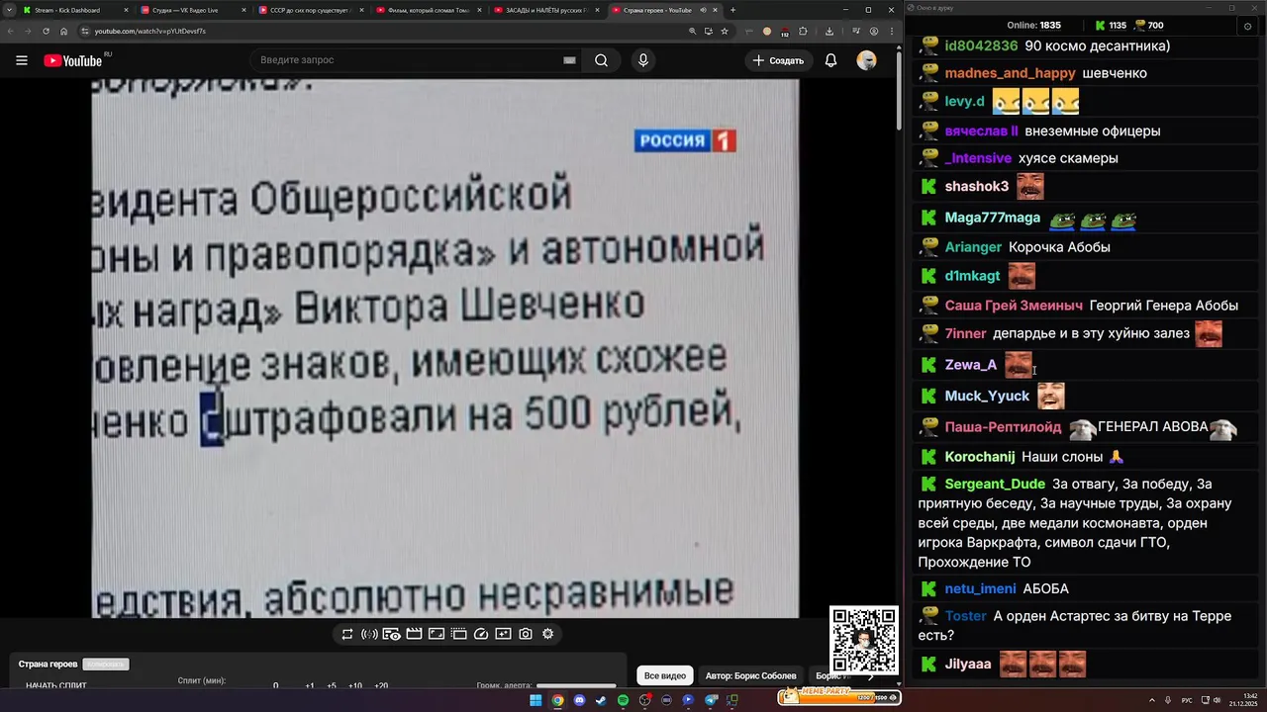The width and height of the screenshot is (1267, 712).
Task: Select the Автор: Борис Соболев chip
Action: coord(750,675)
